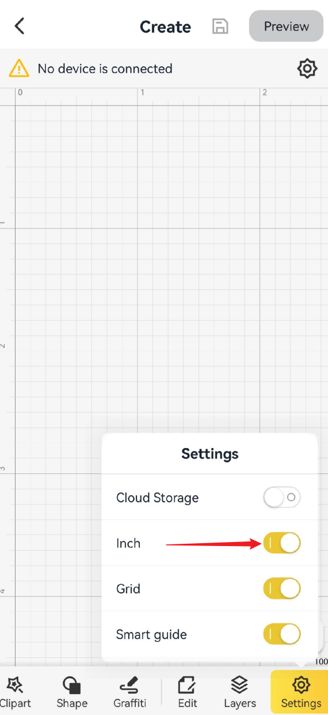328x715 pixels.
Task: Open the Clipart tool
Action: click(15, 693)
